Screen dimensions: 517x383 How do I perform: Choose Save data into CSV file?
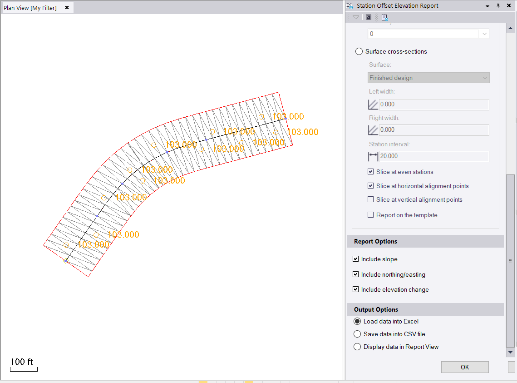(x=357, y=334)
